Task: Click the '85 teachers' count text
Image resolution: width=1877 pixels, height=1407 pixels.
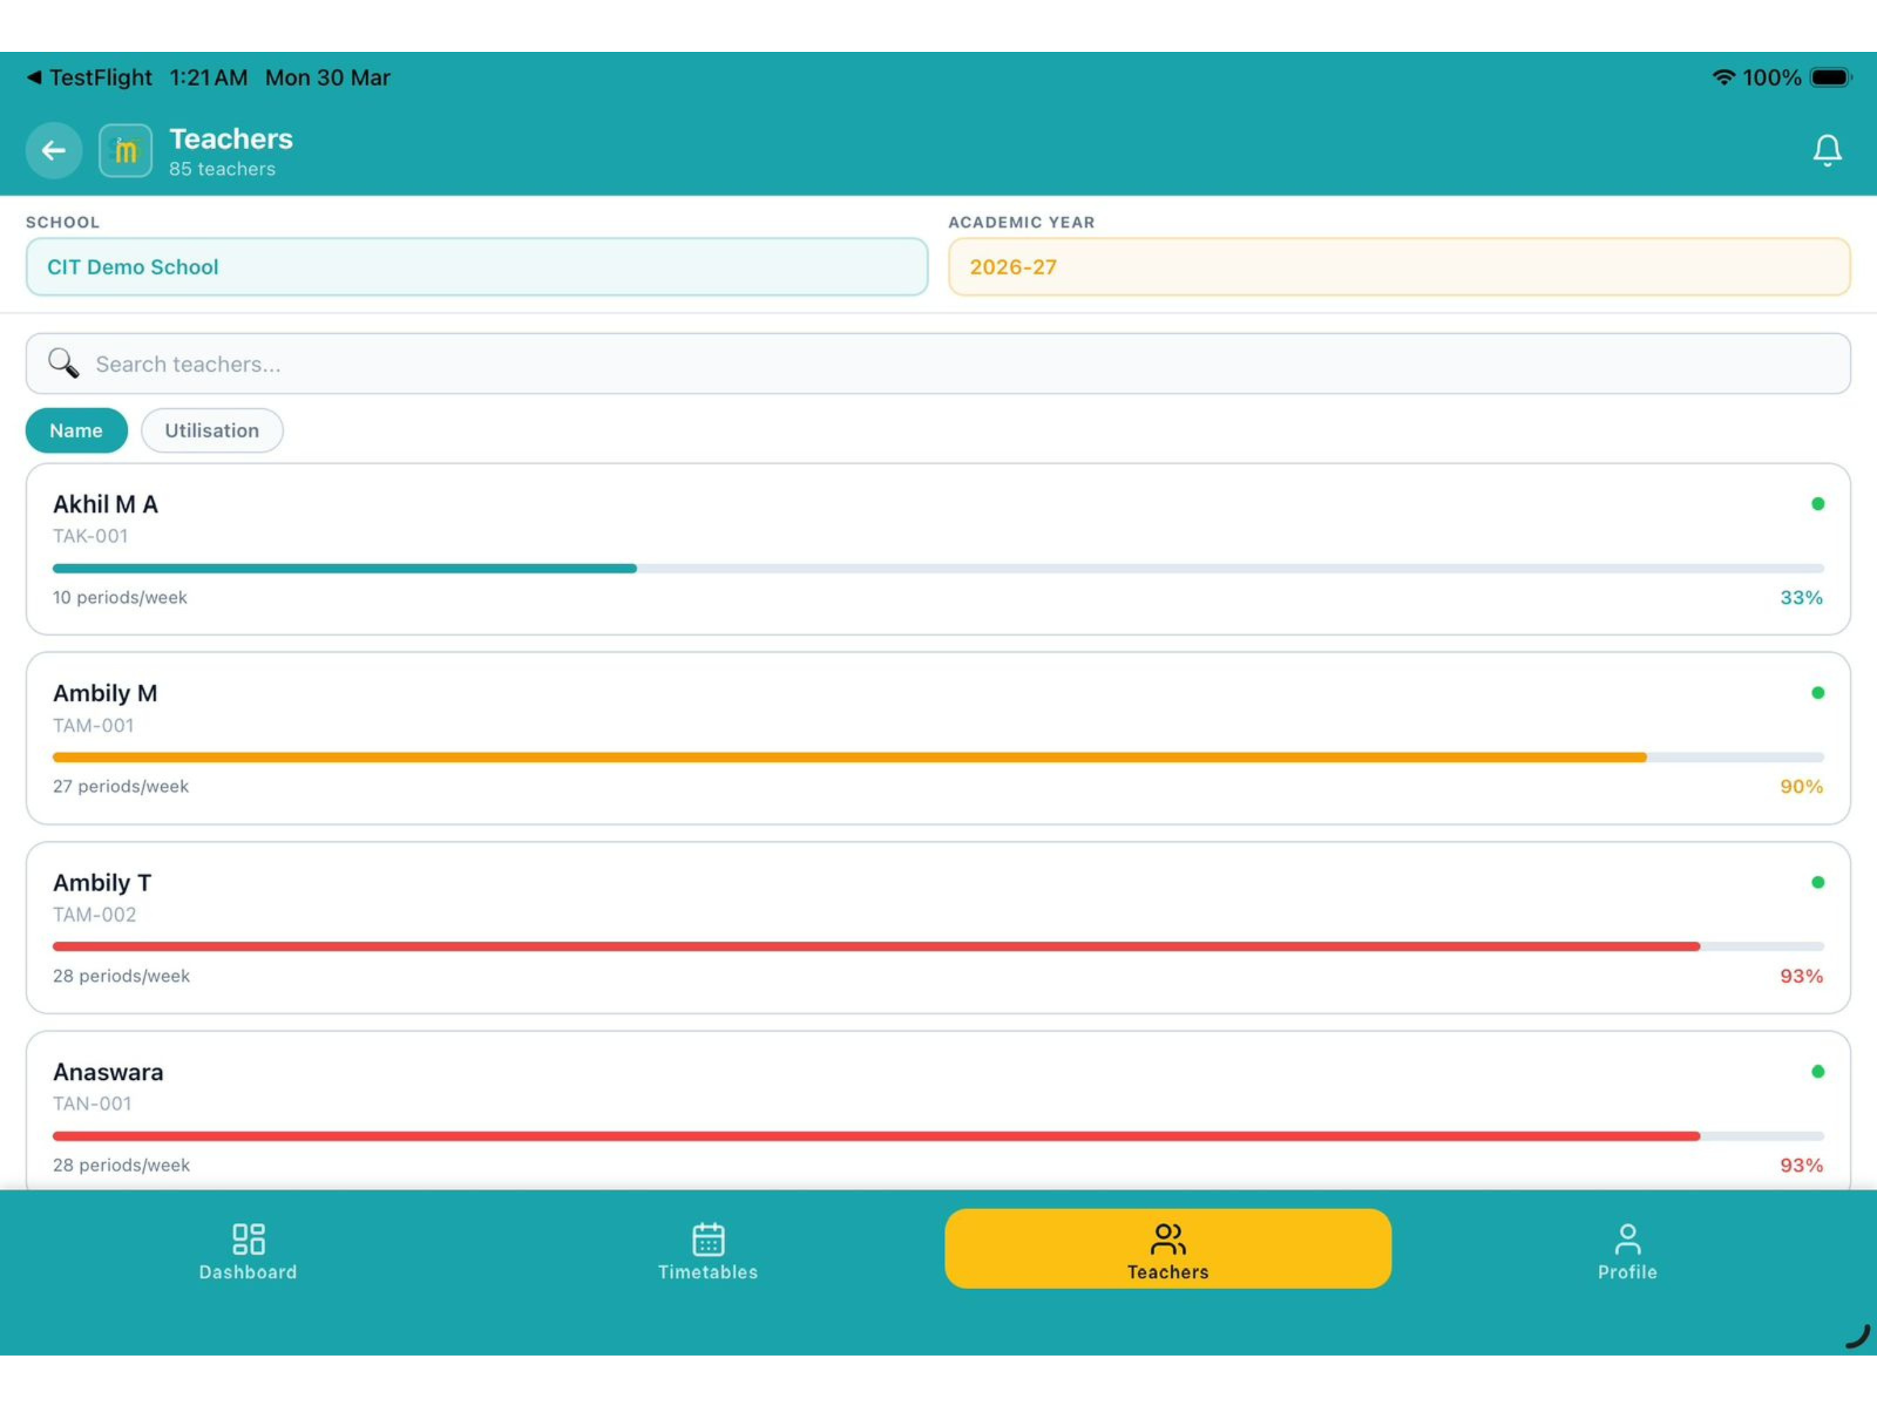Action: pos(222,169)
